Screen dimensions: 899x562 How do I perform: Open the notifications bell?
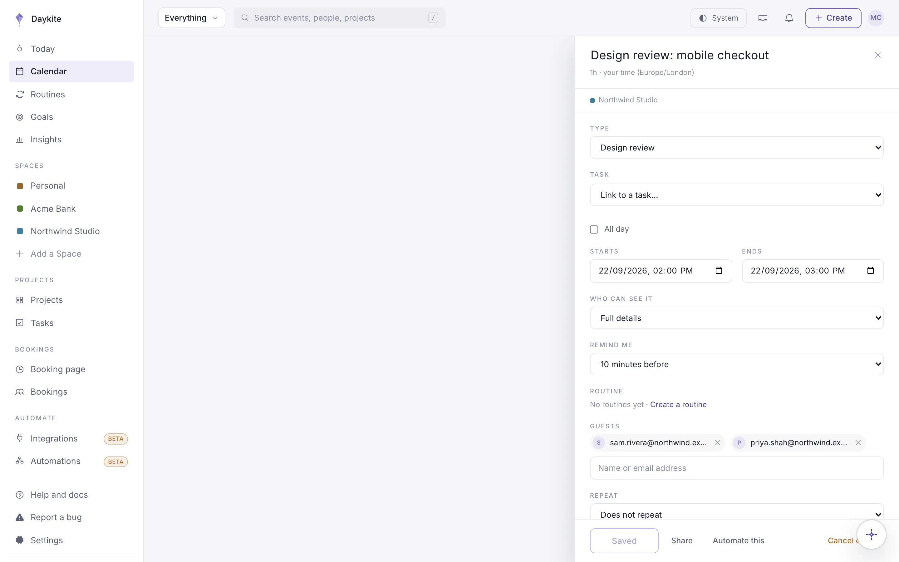[789, 18]
